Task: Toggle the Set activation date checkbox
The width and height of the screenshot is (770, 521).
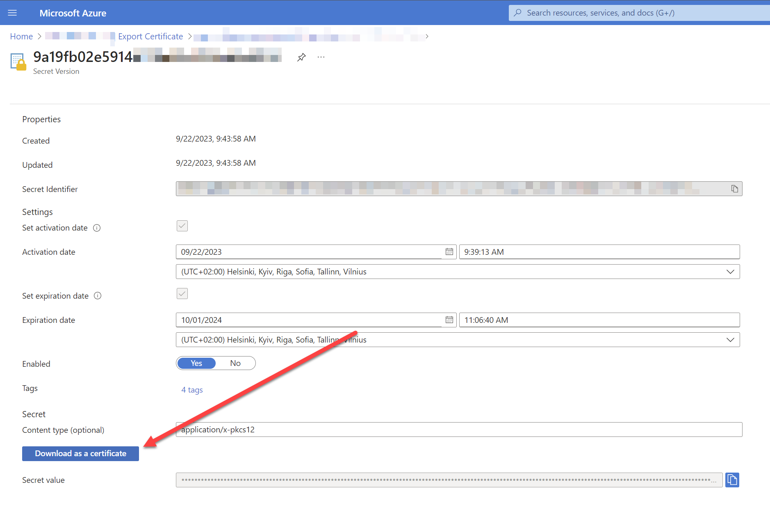Action: click(x=182, y=226)
